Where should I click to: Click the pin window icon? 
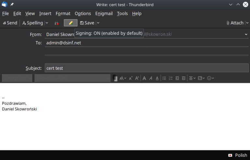click(x=12, y=5)
